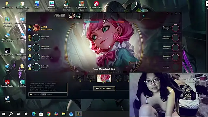
Task: Open the Acrobat Reader desktop shortcut
Action: click(x=7, y=83)
